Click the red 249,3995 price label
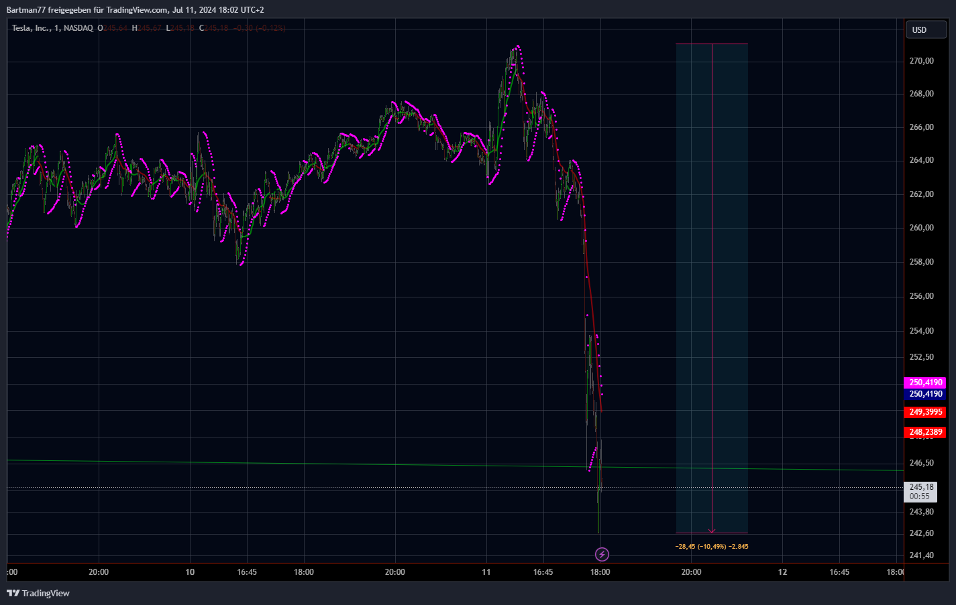Screen dimensions: 956x605 point(926,412)
